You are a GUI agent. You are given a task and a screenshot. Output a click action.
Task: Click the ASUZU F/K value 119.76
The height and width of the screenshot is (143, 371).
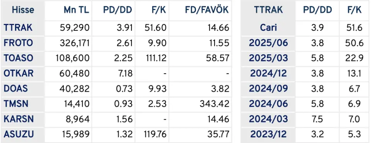155,134
